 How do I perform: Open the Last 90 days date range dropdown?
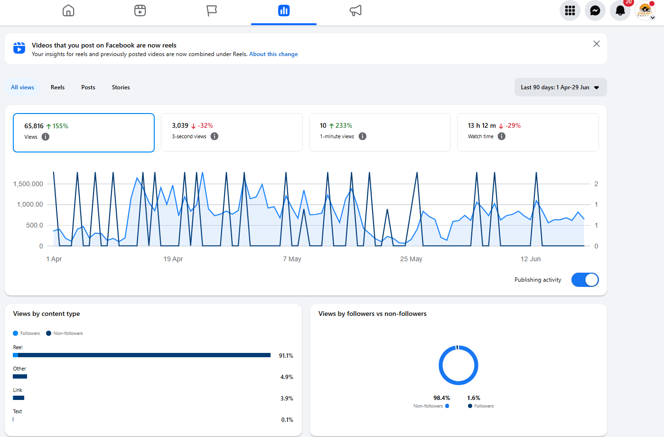coord(561,87)
